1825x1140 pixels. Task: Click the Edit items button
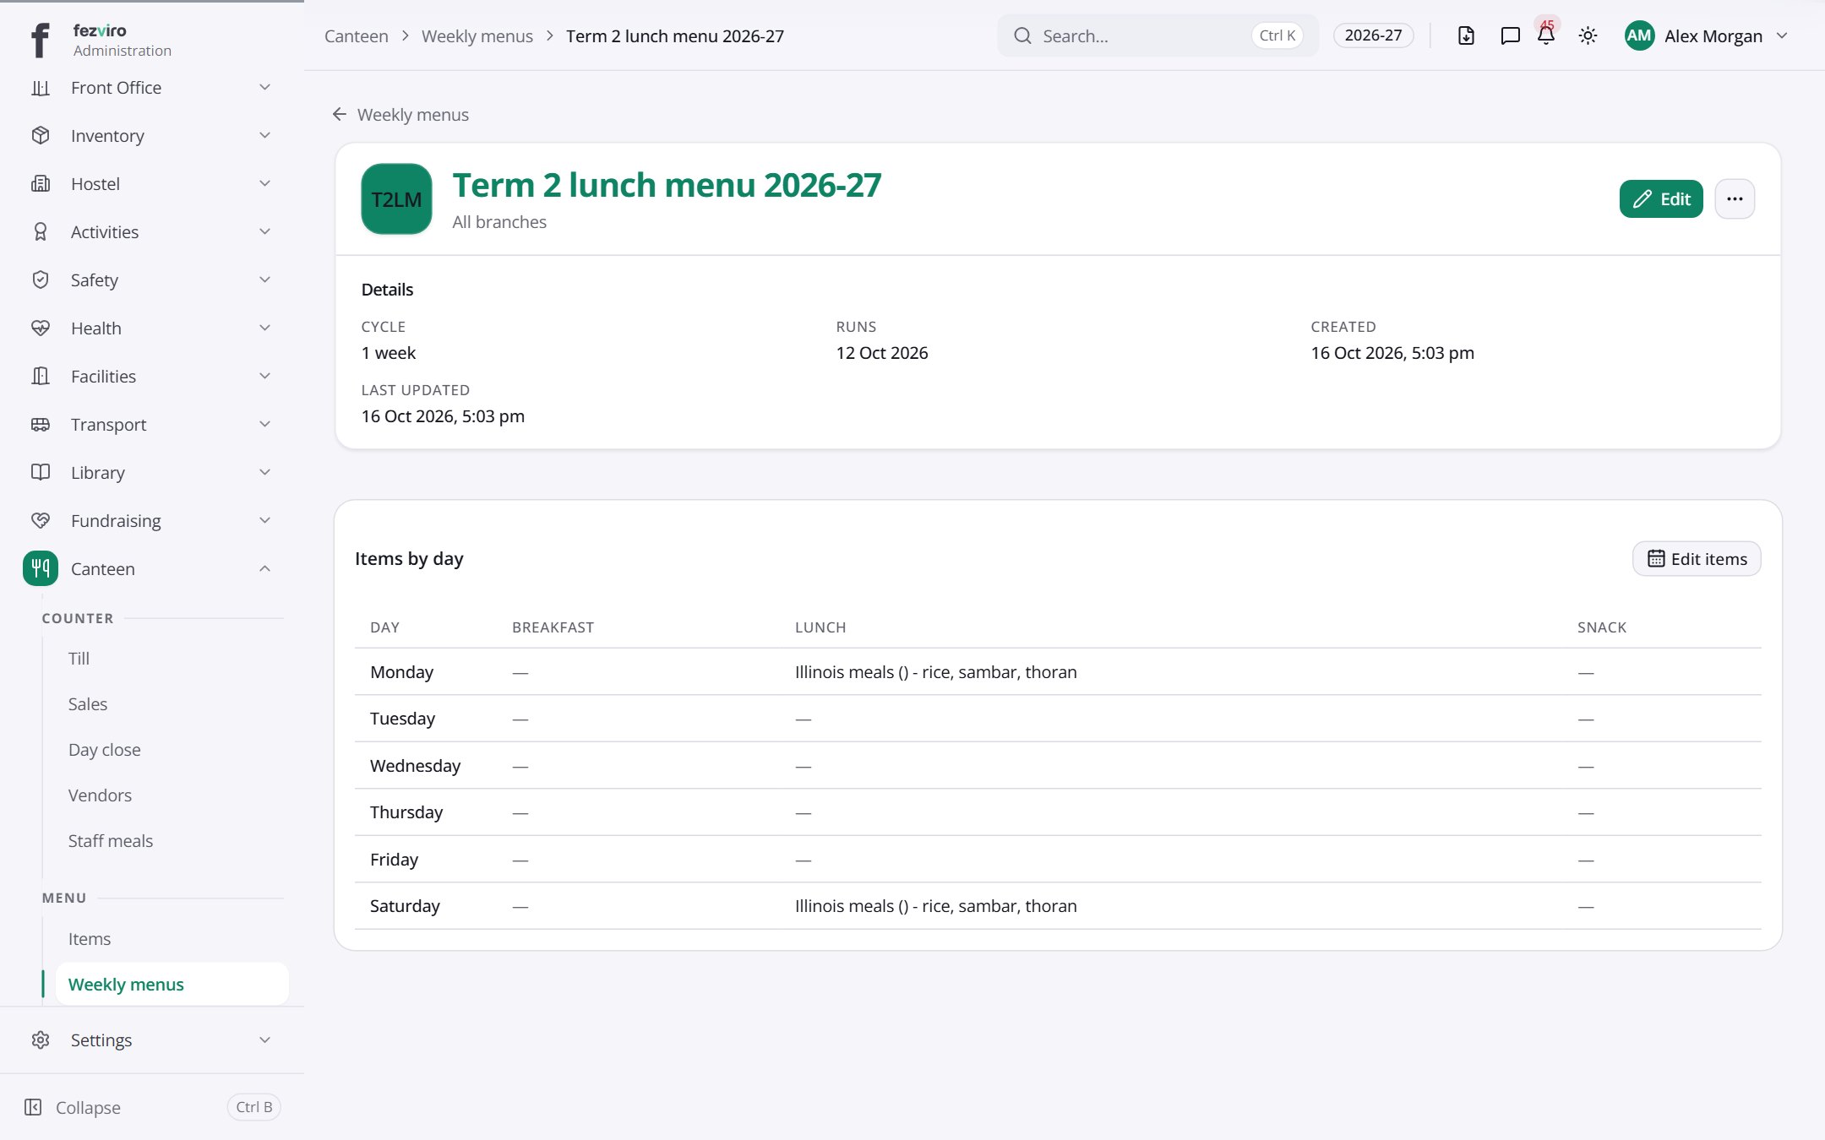[1697, 559]
